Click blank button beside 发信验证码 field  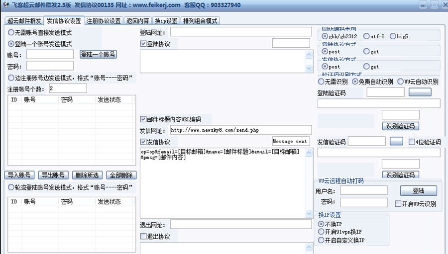tap(396, 141)
